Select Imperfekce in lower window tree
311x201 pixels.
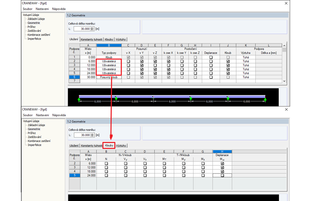(x=34, y=145)
